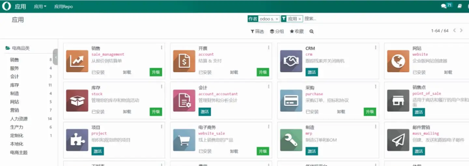This screenshot has height=166, width=469.
Task: Remove the 应用 filter tag
Action: click(x=300, y=19)
